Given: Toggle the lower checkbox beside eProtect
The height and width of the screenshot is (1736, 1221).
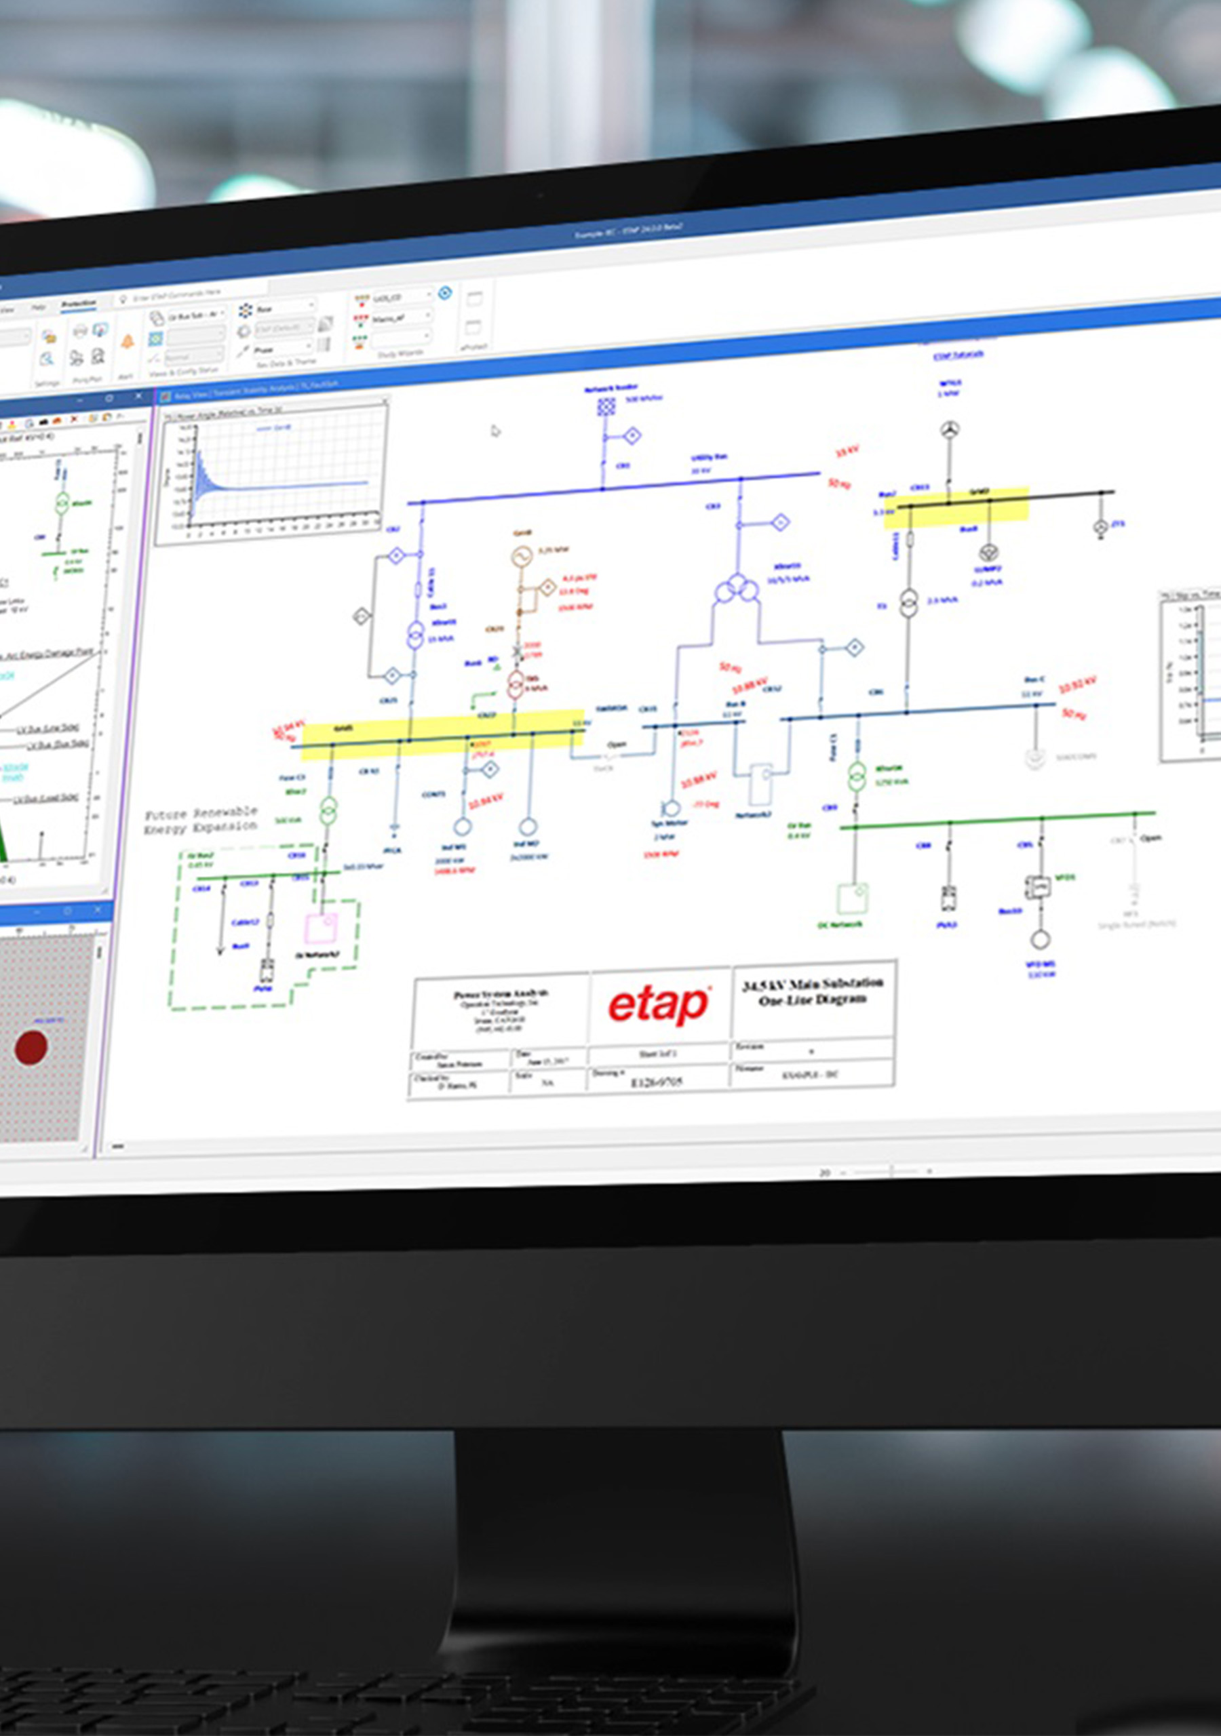Looking at the screenshot, I should click(473, 329).
